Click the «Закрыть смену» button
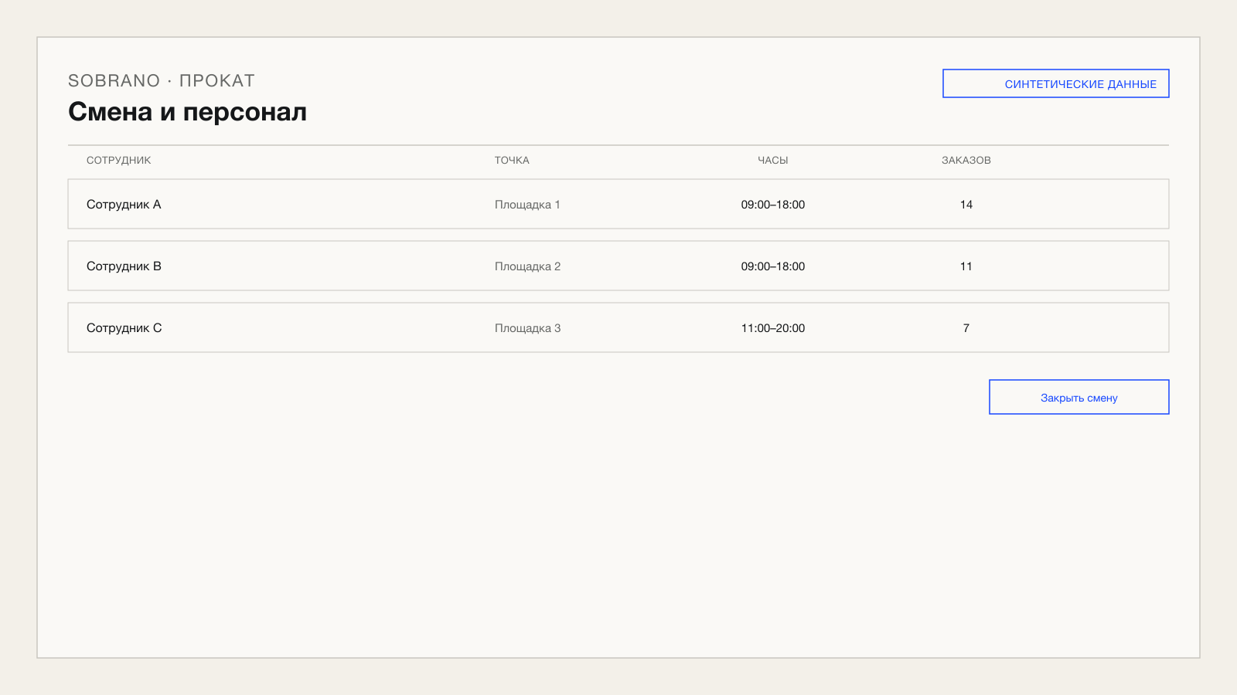This screenshot has width=1237, height=695. (x=1079, y=397)
